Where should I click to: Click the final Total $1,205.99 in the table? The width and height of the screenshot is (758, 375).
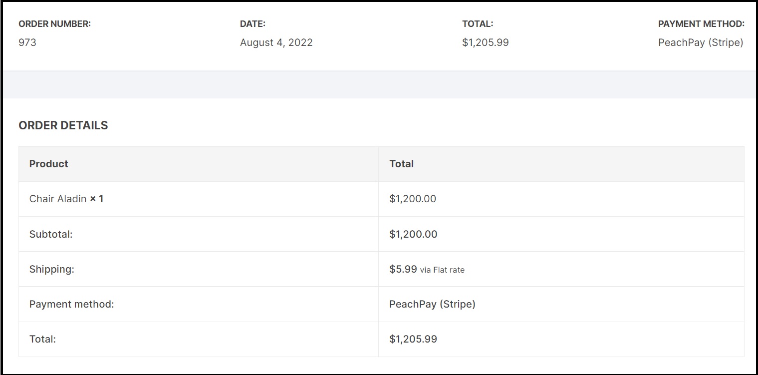(x=413, y=339)
